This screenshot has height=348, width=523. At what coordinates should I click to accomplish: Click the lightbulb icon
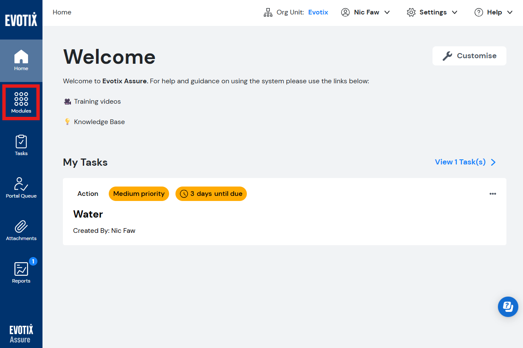67,122
